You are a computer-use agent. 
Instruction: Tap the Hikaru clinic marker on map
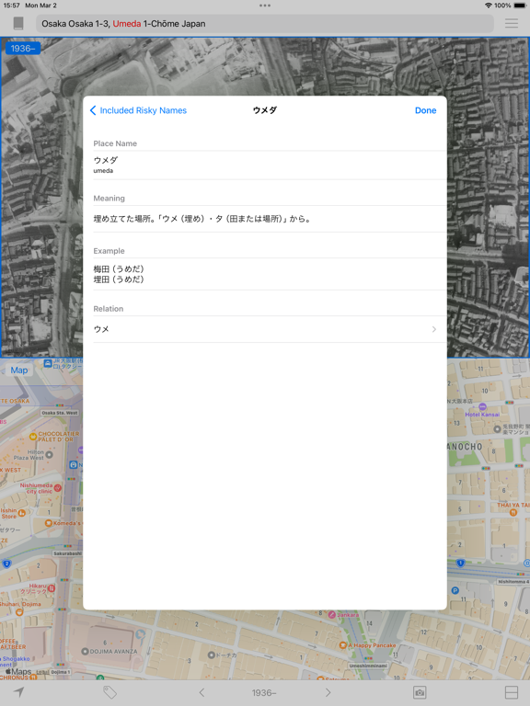52,588
